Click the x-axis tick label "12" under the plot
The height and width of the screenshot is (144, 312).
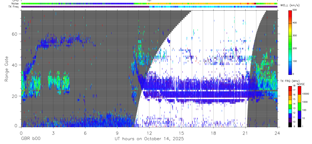pyautogui.click(x=149, y=133)
